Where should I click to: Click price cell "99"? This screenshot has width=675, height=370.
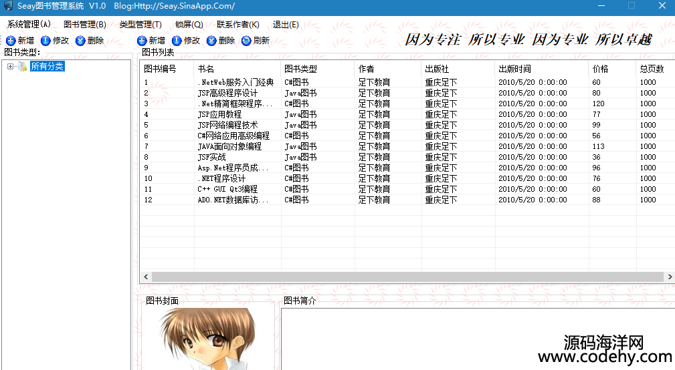pyautogui.click(x=596, y=125)
